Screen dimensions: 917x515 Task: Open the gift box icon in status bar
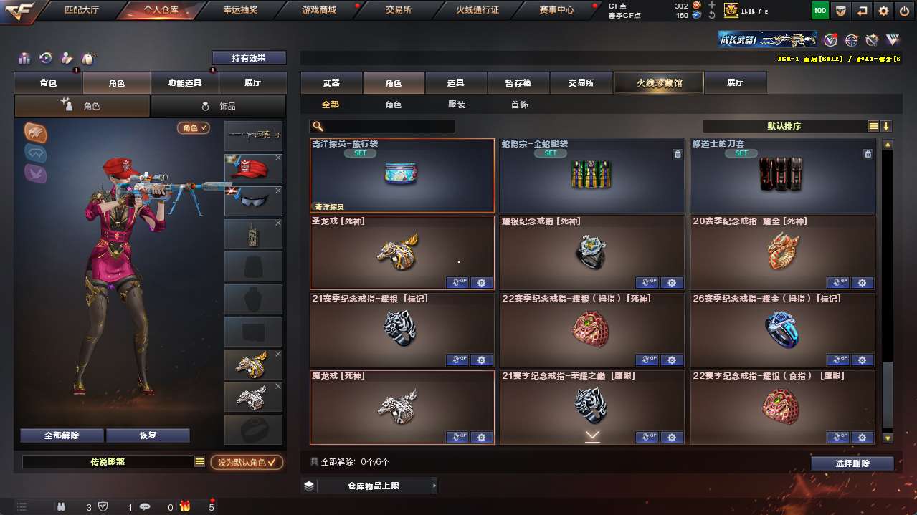coord(185,506)
